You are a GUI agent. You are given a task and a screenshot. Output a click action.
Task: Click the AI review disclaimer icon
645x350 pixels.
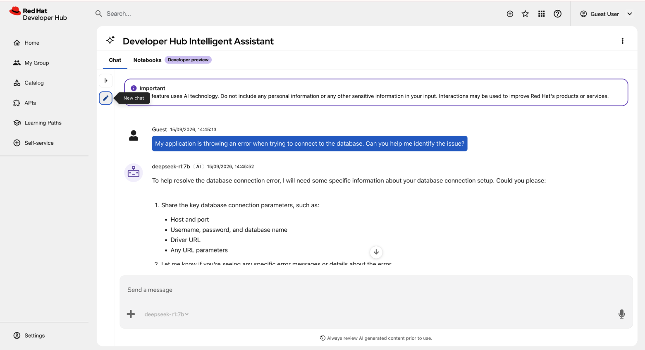[323, 338]
